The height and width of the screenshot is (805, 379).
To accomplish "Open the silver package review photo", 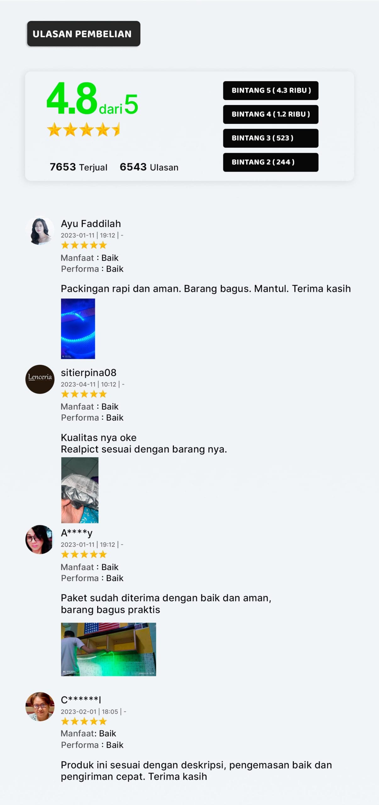I will coord(80,490).
